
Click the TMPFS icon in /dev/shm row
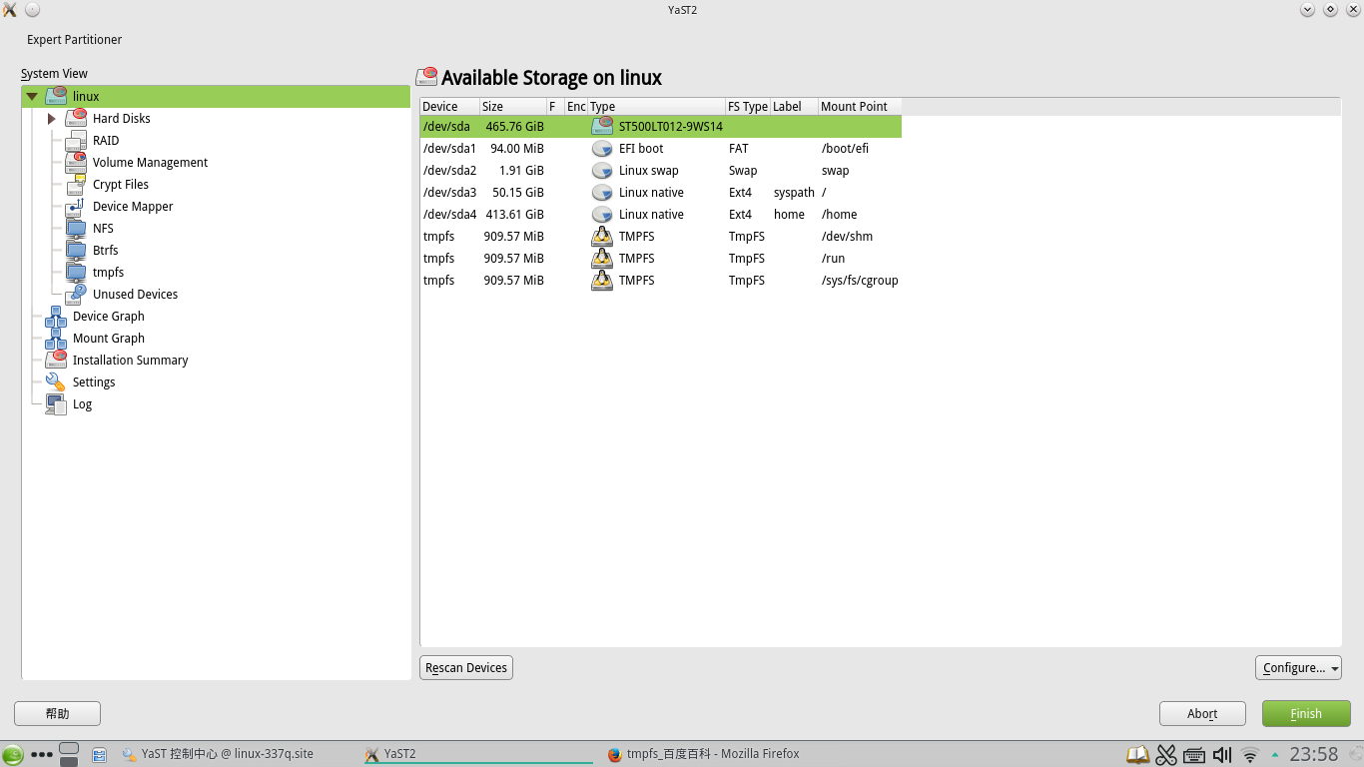[x=602, y=236]
